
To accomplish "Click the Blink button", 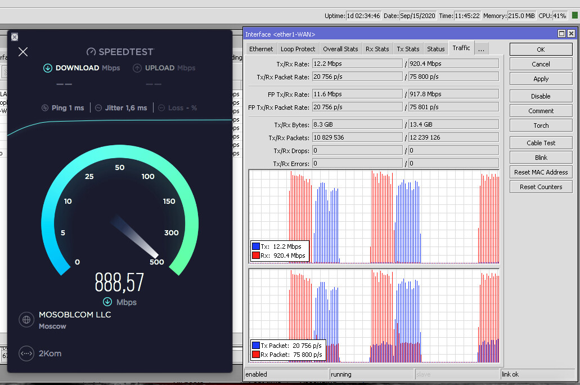I will point(541,158).
